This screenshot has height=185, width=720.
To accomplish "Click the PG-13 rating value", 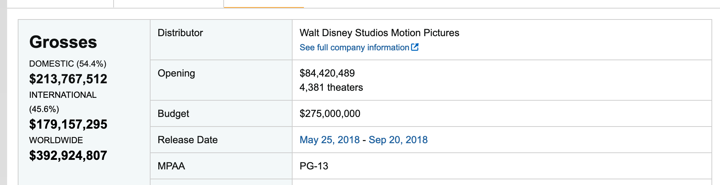I will tap(314, 166).
